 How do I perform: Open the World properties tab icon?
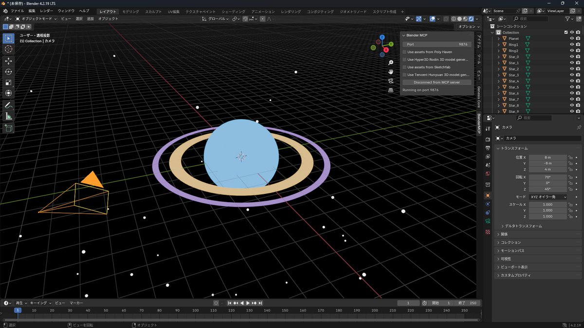tap(488, 173)
